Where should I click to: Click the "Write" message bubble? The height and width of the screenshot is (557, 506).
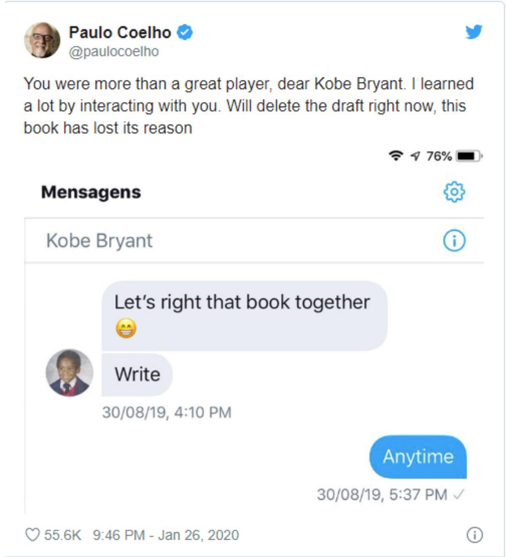137,375
